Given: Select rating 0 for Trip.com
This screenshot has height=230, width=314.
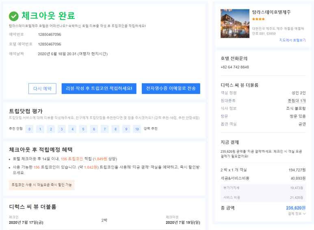Looking at the screenshot, I should (29, 129).
